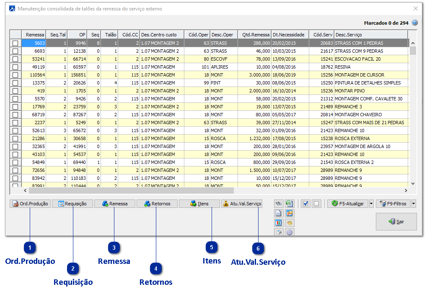Click the red and green arrows sort icon
Viewport: 432px width, 294px height.
tap(279, 222)
